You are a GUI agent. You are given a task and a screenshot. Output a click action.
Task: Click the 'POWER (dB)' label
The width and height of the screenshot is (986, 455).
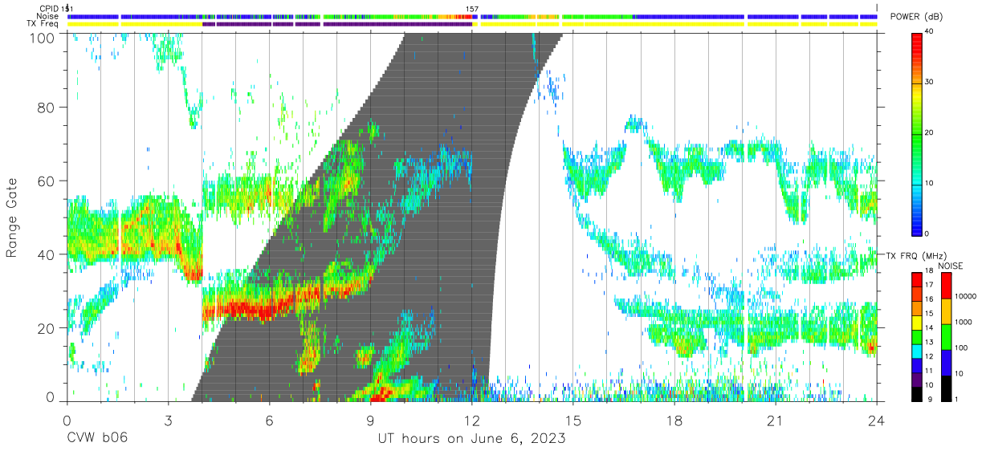(916, 17)
